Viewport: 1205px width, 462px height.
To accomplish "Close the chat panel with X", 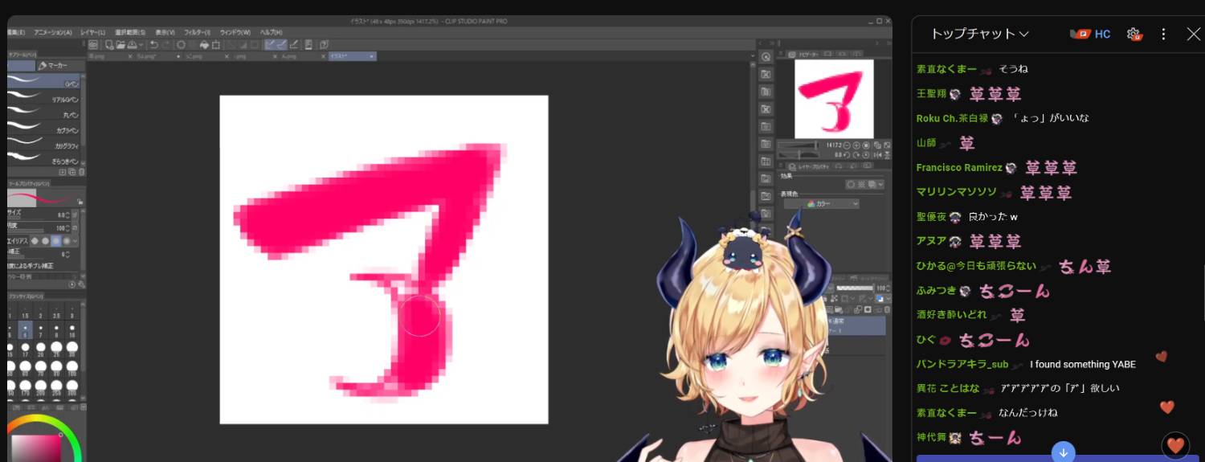I will click(x=1193, y=34).
